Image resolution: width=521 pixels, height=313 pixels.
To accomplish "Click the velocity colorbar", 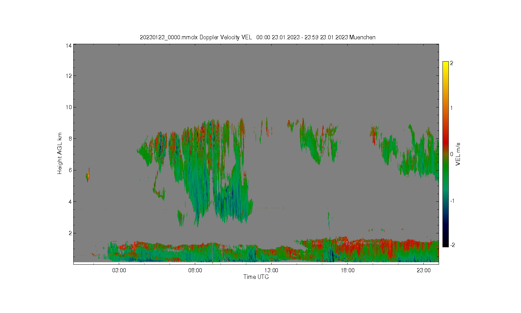I will 446,154.
